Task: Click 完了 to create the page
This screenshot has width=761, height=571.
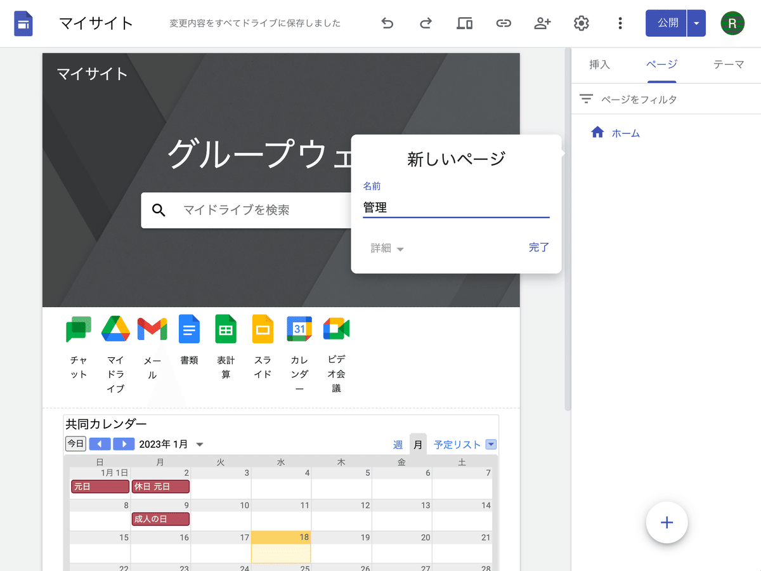Action: tap(539, 247)
